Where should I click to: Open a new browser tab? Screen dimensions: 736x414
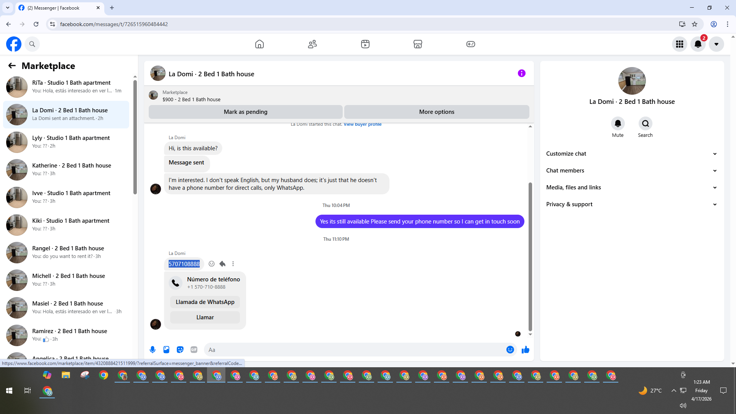click(x=112, y=8)
